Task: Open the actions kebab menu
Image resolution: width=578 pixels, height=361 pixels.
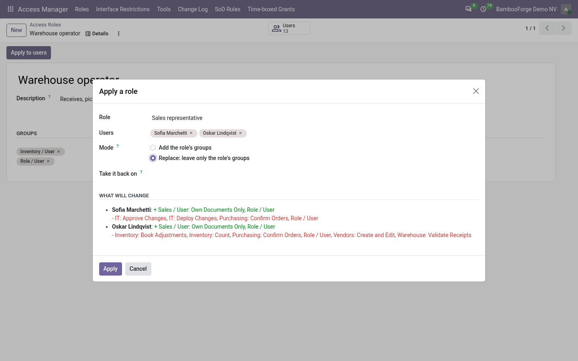Action: click(x=118, y=34)
